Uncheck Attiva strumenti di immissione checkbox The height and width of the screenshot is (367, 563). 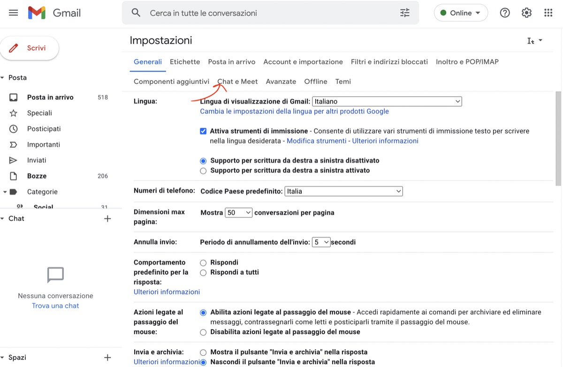(203, 131)
